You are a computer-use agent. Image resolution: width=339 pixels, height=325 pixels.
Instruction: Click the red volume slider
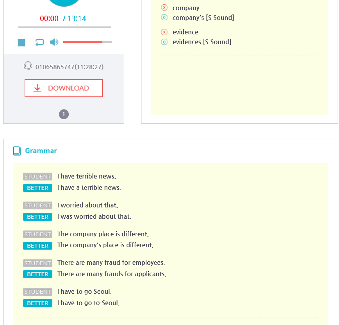tap(82, 42)
